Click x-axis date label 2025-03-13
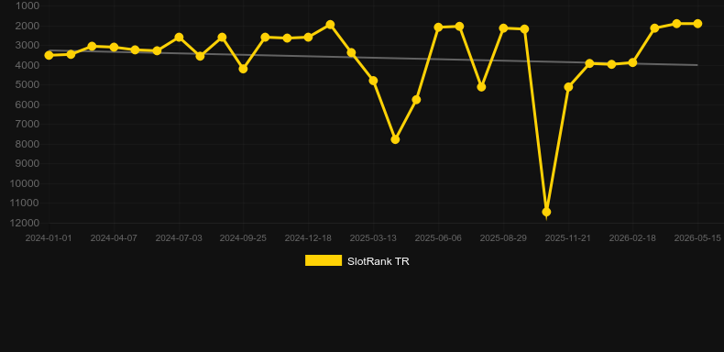Screen dimensions: 724x352 point(373,238)
